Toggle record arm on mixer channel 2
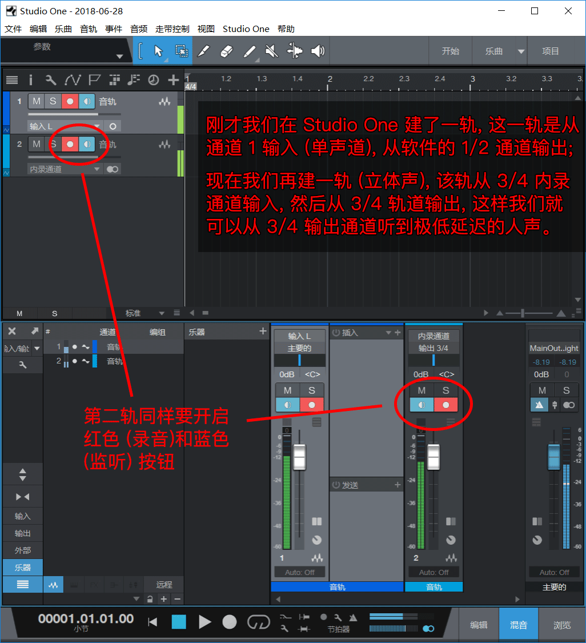This screenshot has width=586, height=643. pos(446,405)
